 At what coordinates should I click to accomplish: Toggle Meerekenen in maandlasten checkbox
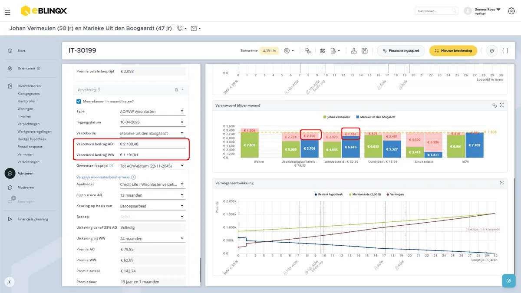[79, 101]
